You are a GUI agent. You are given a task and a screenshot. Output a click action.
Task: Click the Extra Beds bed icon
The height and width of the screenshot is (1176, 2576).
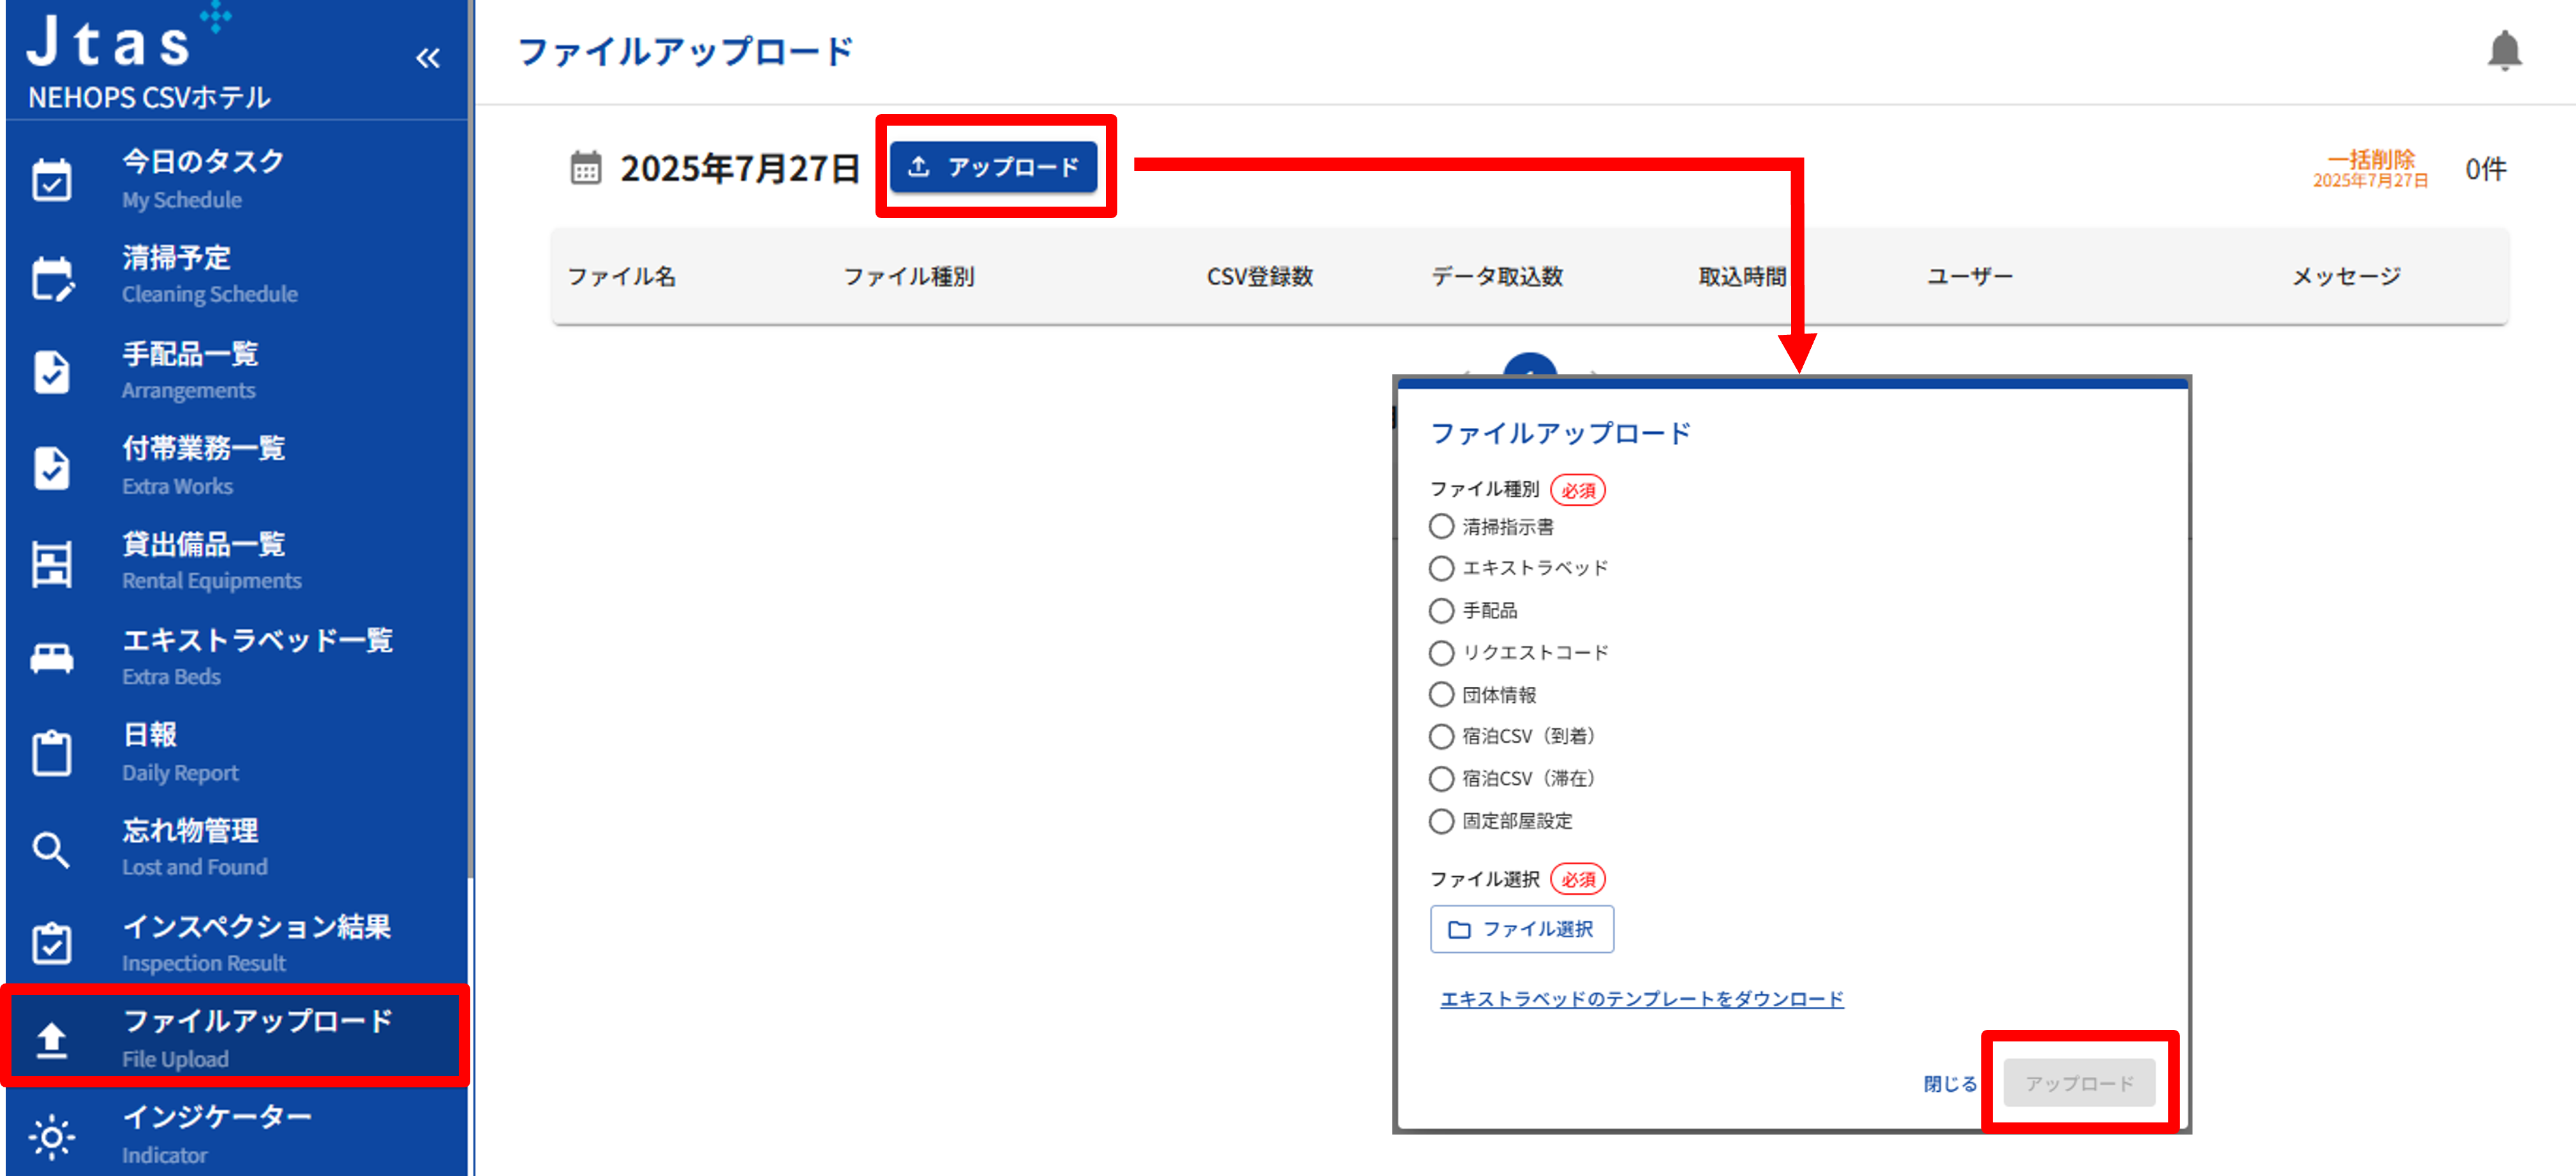(52, 658)
